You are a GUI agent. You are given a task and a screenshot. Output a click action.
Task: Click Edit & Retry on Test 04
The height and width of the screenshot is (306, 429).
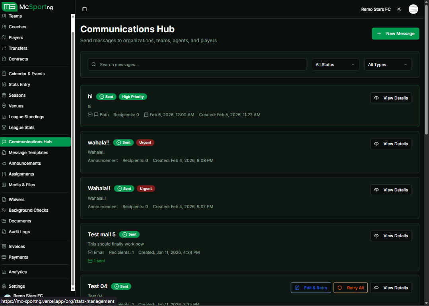point(311,287)
